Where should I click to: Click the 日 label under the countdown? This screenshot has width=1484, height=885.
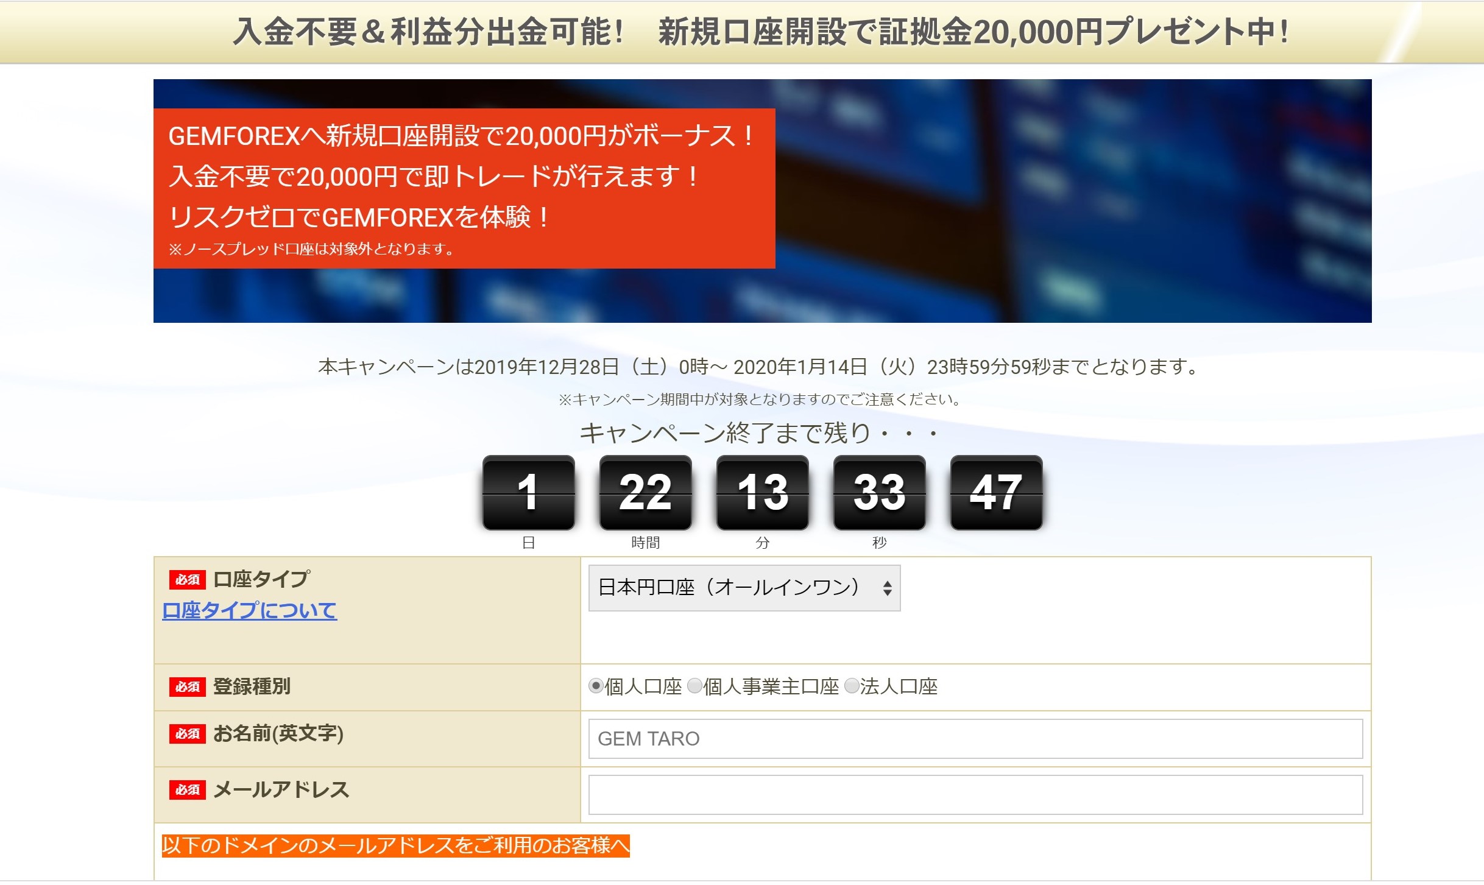tap(528, 542)
